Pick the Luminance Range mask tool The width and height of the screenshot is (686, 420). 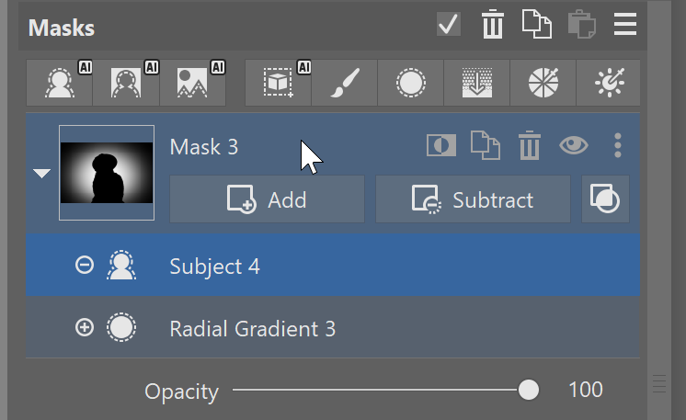pos(608,83)
